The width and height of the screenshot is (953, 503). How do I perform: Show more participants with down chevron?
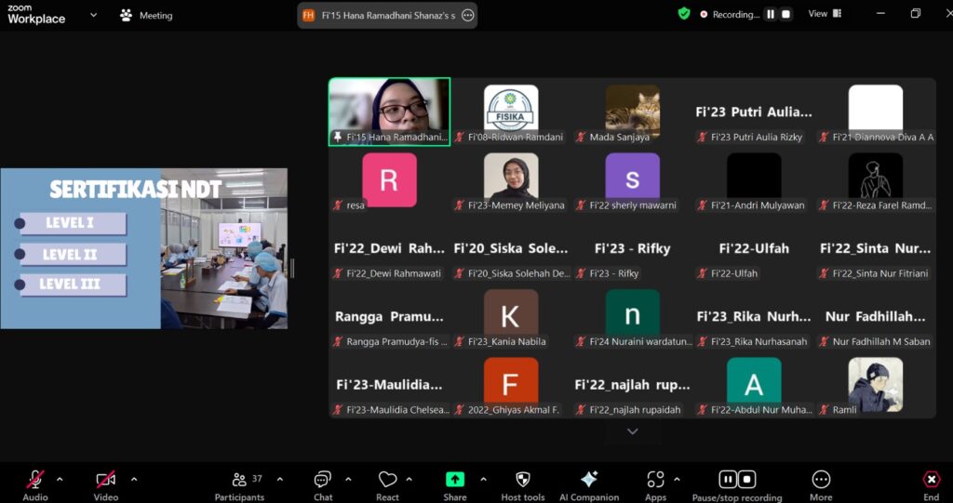click(x=633, y=431)
